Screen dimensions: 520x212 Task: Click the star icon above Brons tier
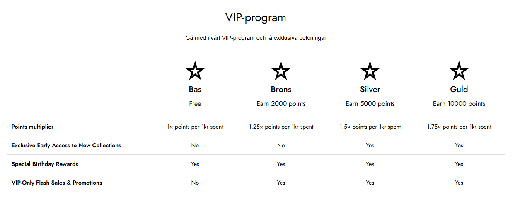coord(281,71)
